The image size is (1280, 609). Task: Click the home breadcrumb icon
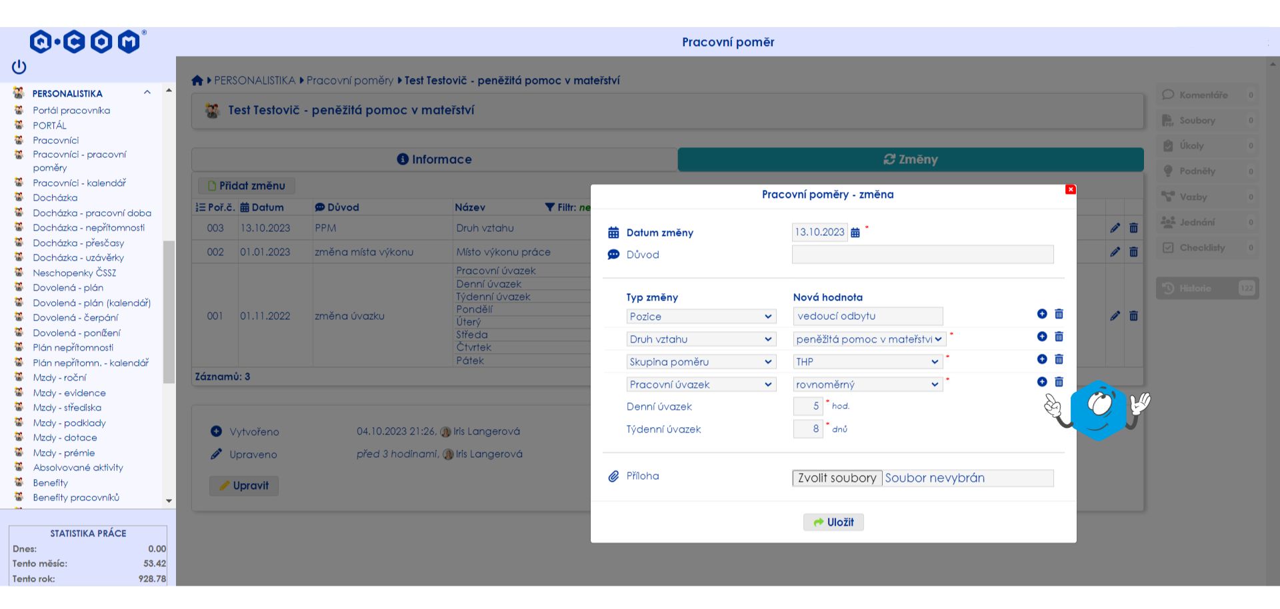coord(197,81)
